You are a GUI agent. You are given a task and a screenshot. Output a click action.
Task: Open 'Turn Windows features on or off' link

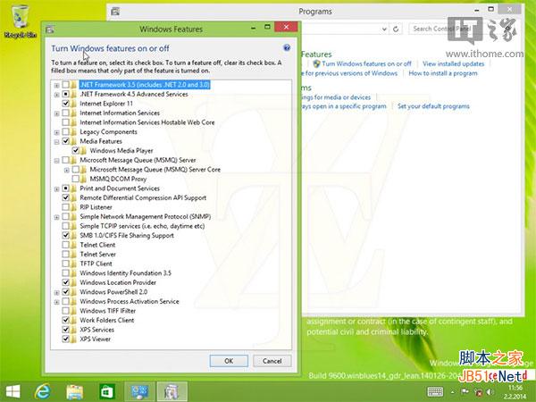[x=366, y=64]
